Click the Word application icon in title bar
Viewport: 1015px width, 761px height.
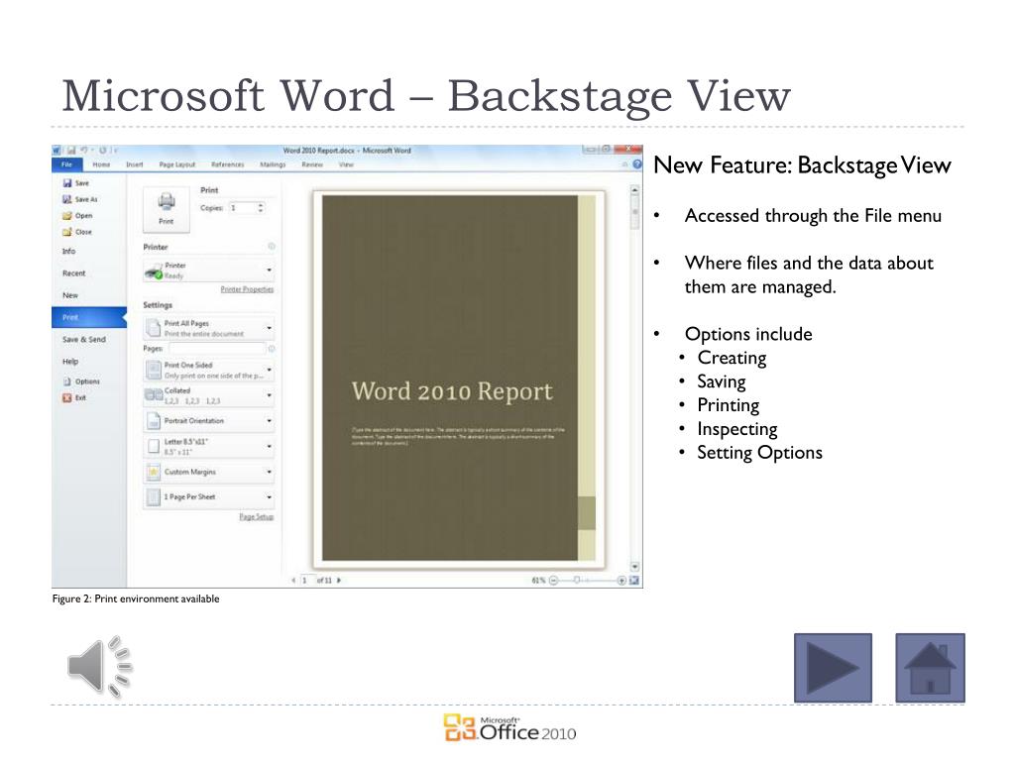[56, 151]
